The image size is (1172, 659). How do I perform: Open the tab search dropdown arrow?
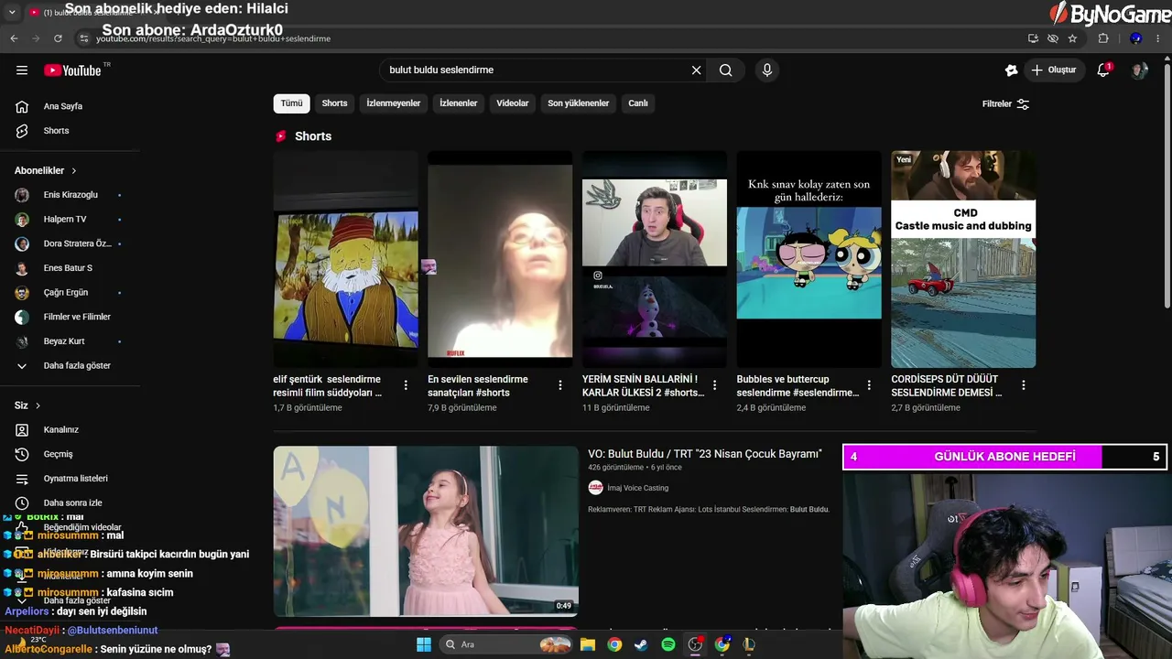[x=12, y=13]
